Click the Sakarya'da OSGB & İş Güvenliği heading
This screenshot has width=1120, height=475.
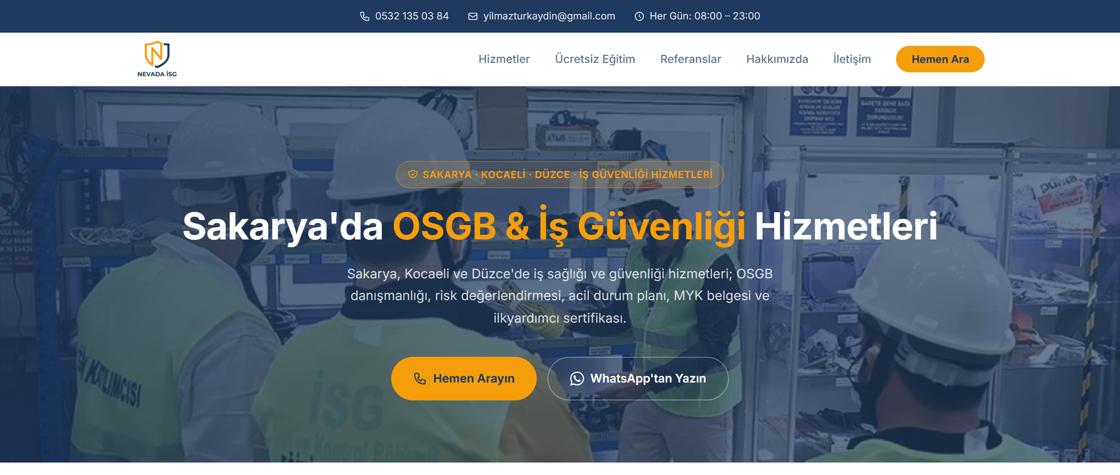(560, 226)
